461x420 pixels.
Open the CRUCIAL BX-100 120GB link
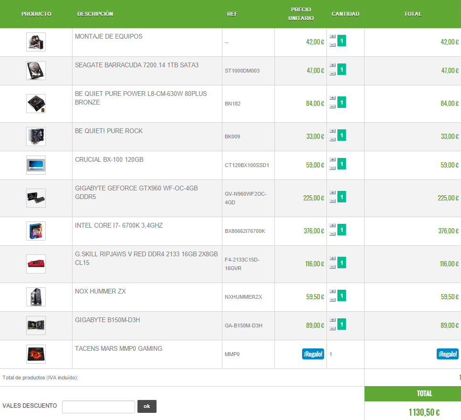(x=109, y=159)
